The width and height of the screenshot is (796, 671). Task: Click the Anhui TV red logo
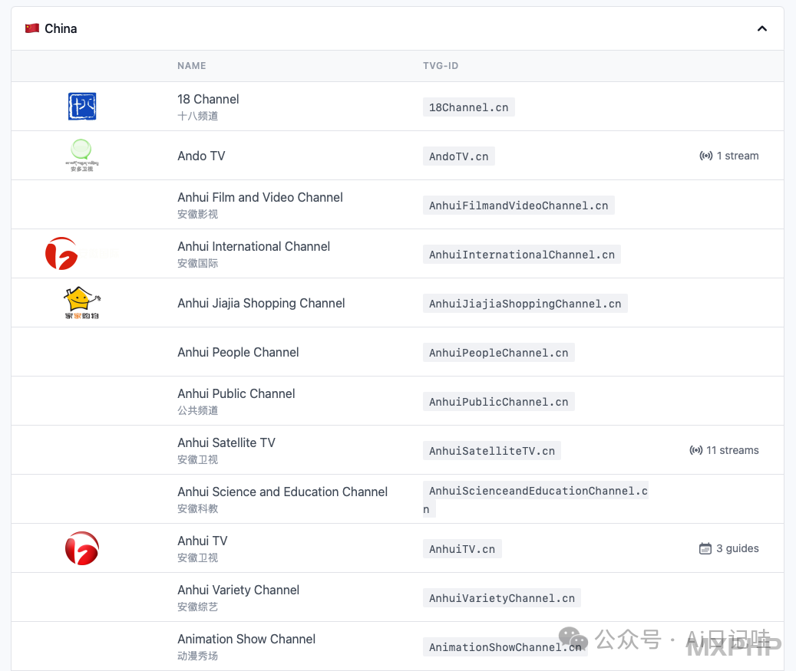pos(81,548)
